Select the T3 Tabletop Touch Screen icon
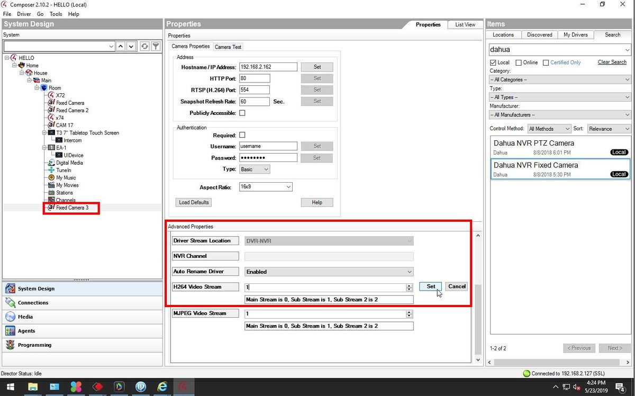 point(51,133)
